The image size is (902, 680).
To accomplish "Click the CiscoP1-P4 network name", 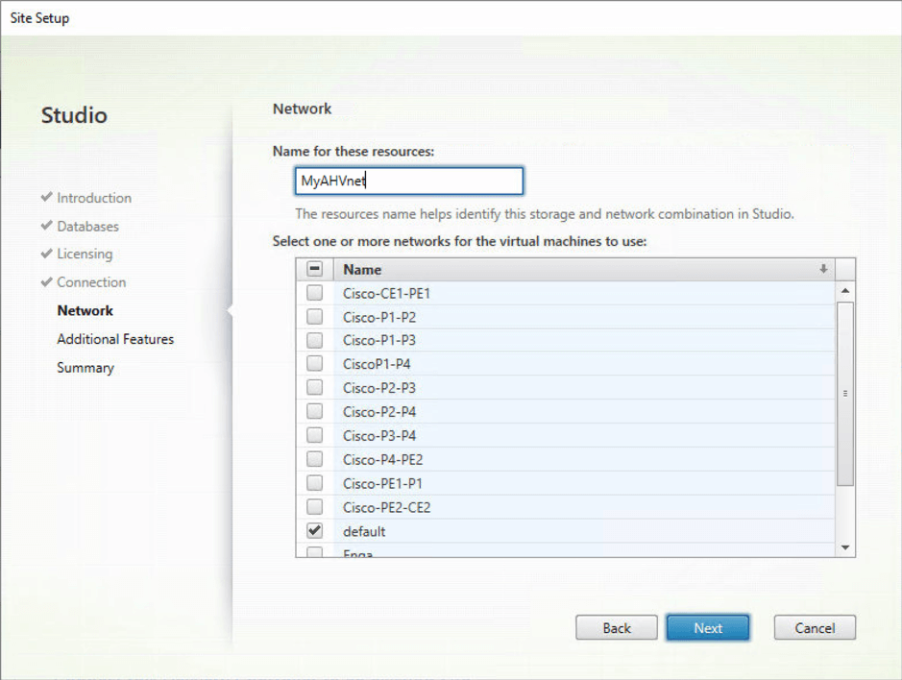I will pyautogui.click(x=377, y=364).
